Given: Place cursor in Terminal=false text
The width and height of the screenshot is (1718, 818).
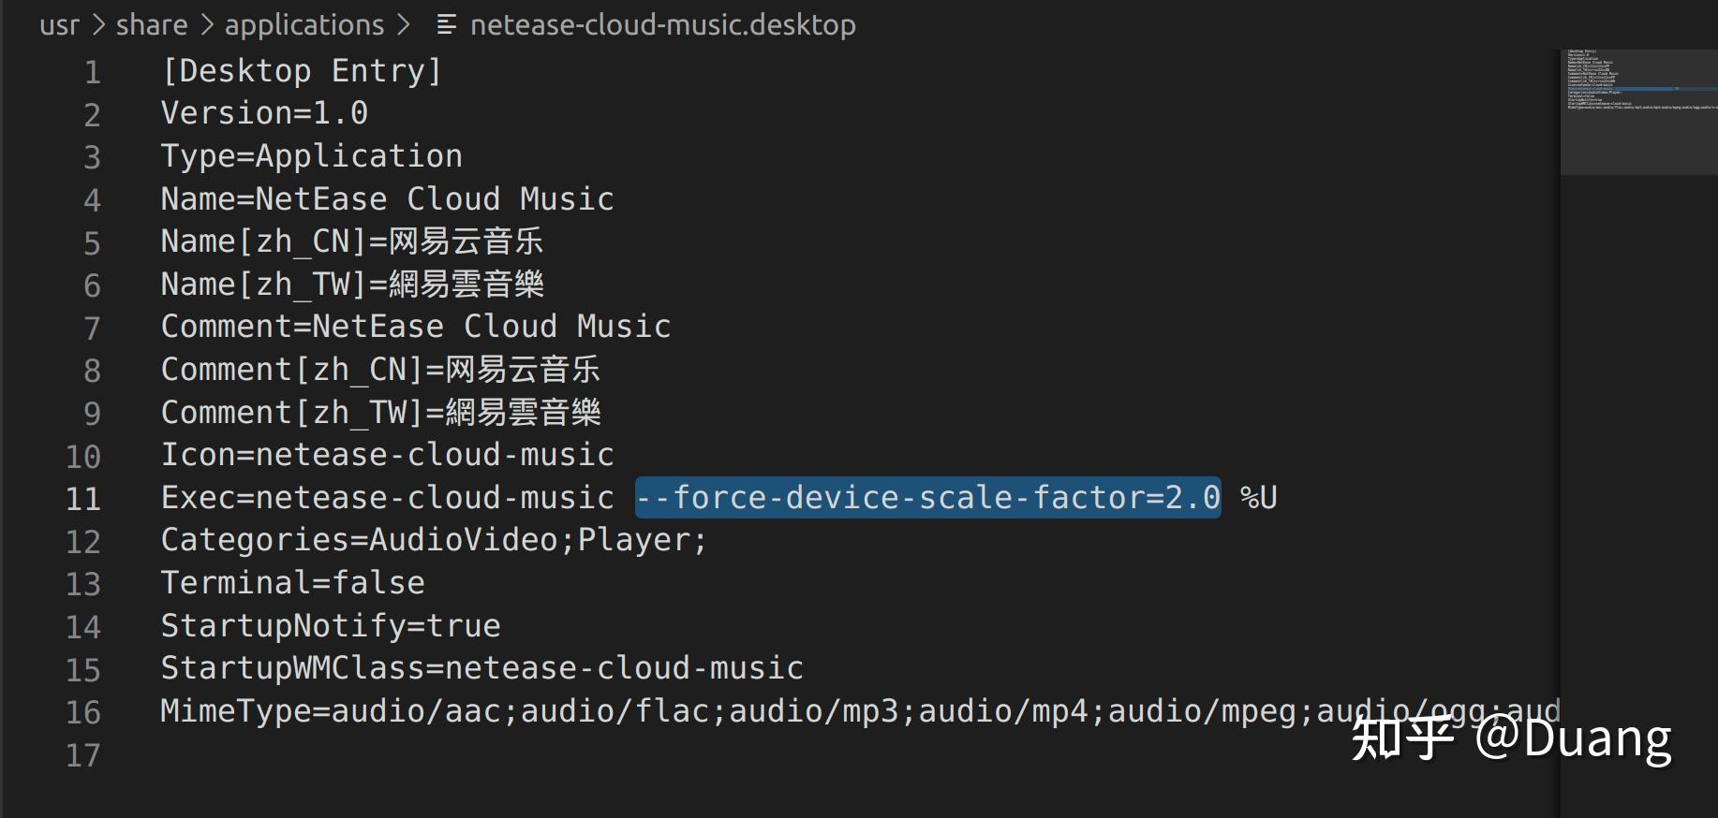Looking at the screenshot, I should 292,583.
